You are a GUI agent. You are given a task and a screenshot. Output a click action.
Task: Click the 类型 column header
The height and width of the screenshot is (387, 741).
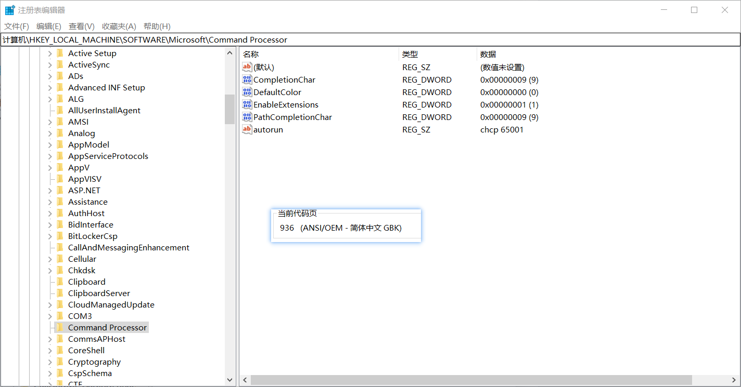point(410,54)
